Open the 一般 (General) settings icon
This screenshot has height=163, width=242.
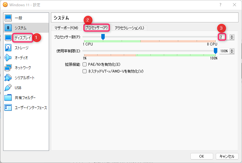click(x=8, y=18)
